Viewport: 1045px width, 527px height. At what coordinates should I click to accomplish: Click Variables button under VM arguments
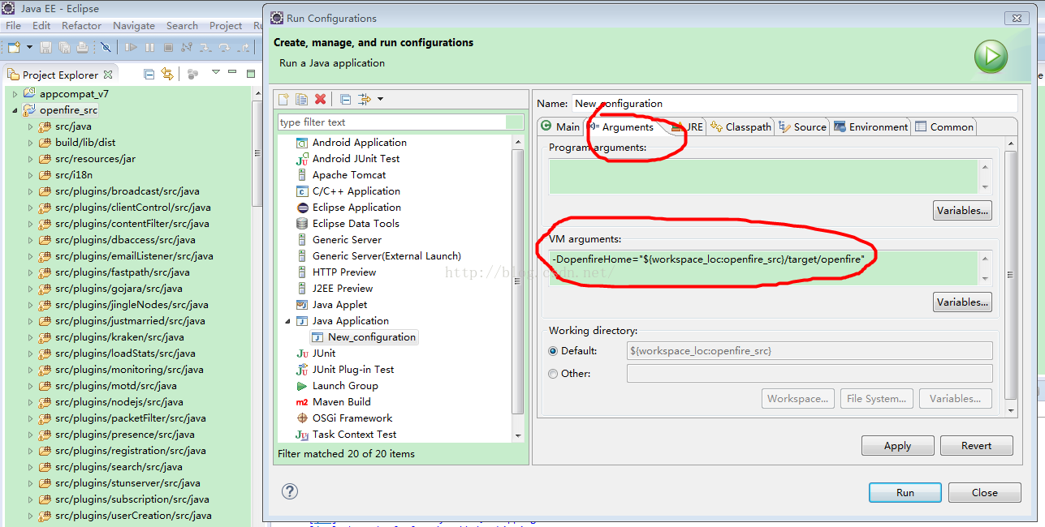click(x=962, y=302)
